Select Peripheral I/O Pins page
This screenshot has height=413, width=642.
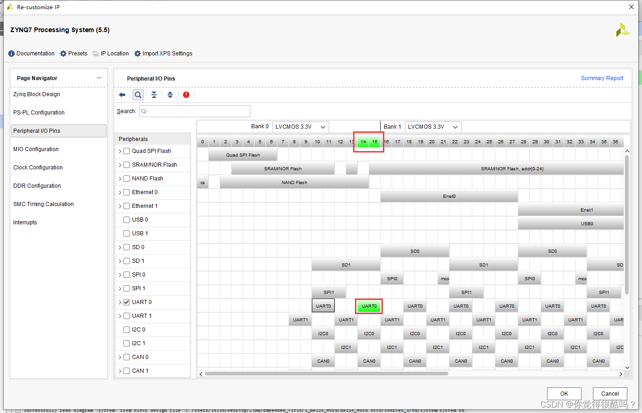click(x=59, y=131)
